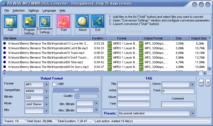Open the Selection menu

coord(19,10)
